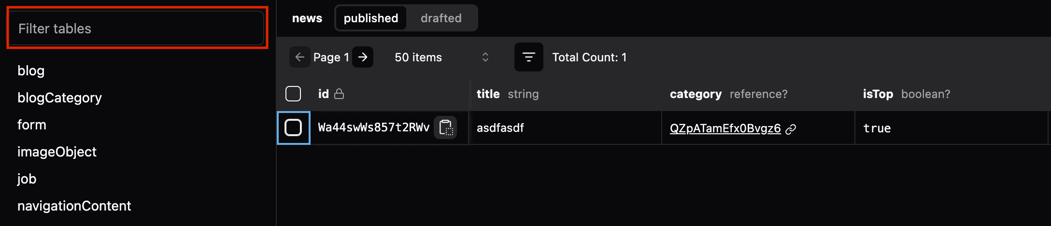This screenshot has height=226, width=1051.
Task: Open the form table
Action: (32, 125)
